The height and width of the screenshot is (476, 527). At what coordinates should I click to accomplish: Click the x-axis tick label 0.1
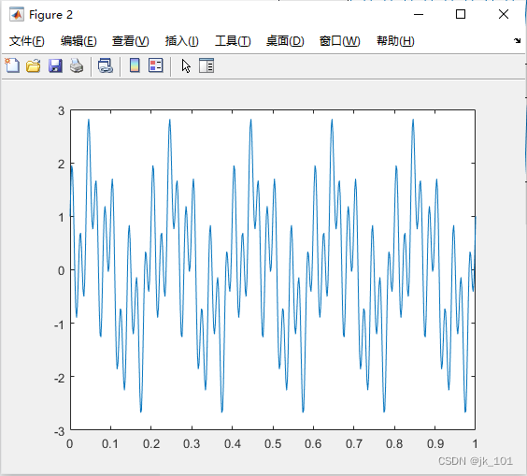[x=110, y=444]
